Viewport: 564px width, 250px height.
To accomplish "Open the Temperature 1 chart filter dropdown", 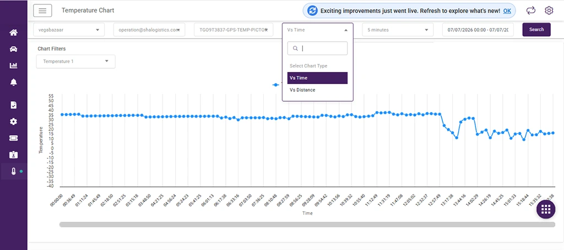I will pyautogui.click(x=76, y=62).
